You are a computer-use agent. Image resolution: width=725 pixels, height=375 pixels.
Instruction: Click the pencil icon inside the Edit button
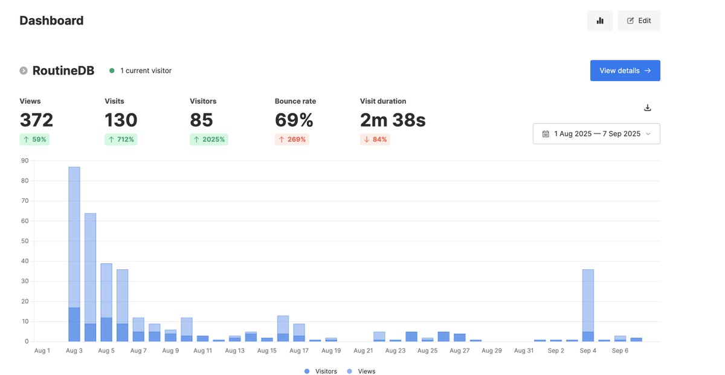pyautogui.click(x=631, y=20)
